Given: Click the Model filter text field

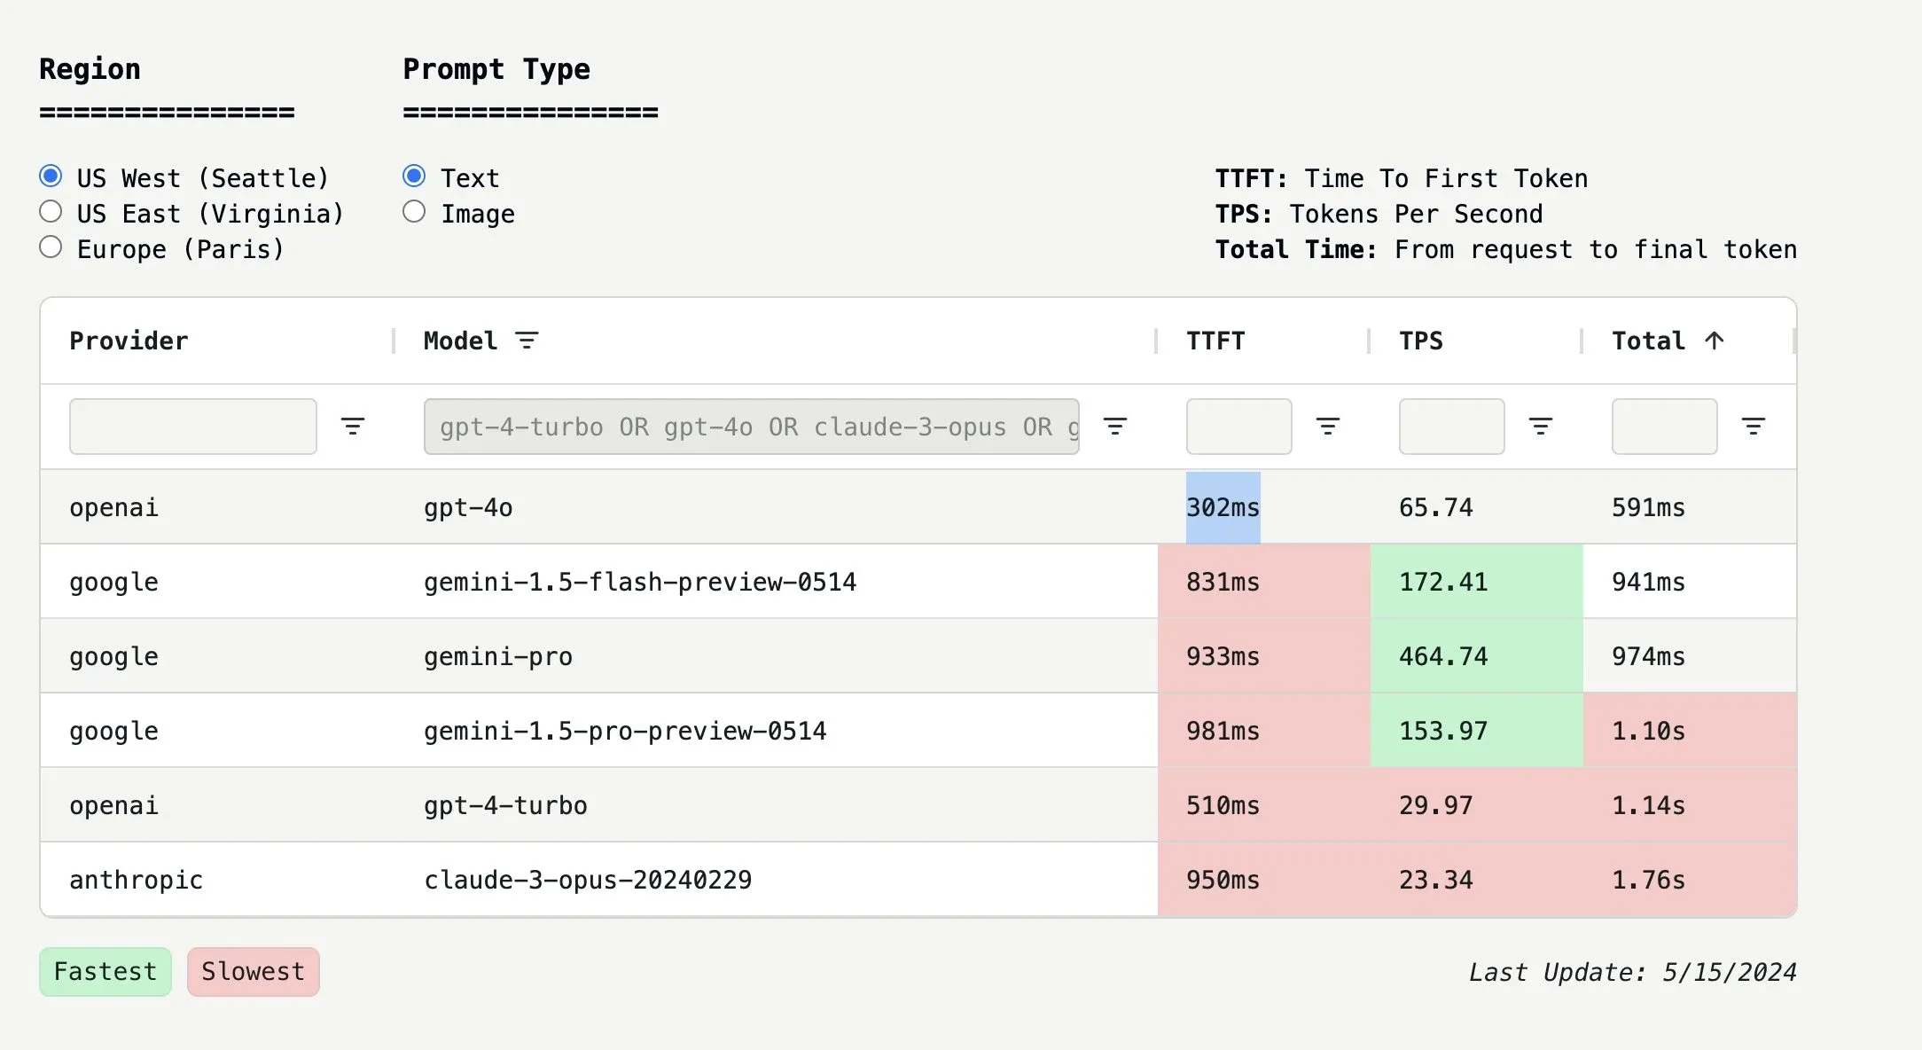Looking at the screenshot, I should click(x=751, y=427).
